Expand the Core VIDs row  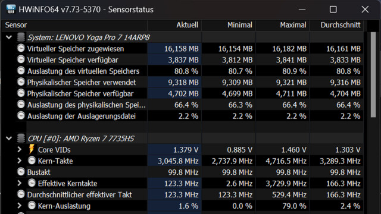[x=20, y=149]
